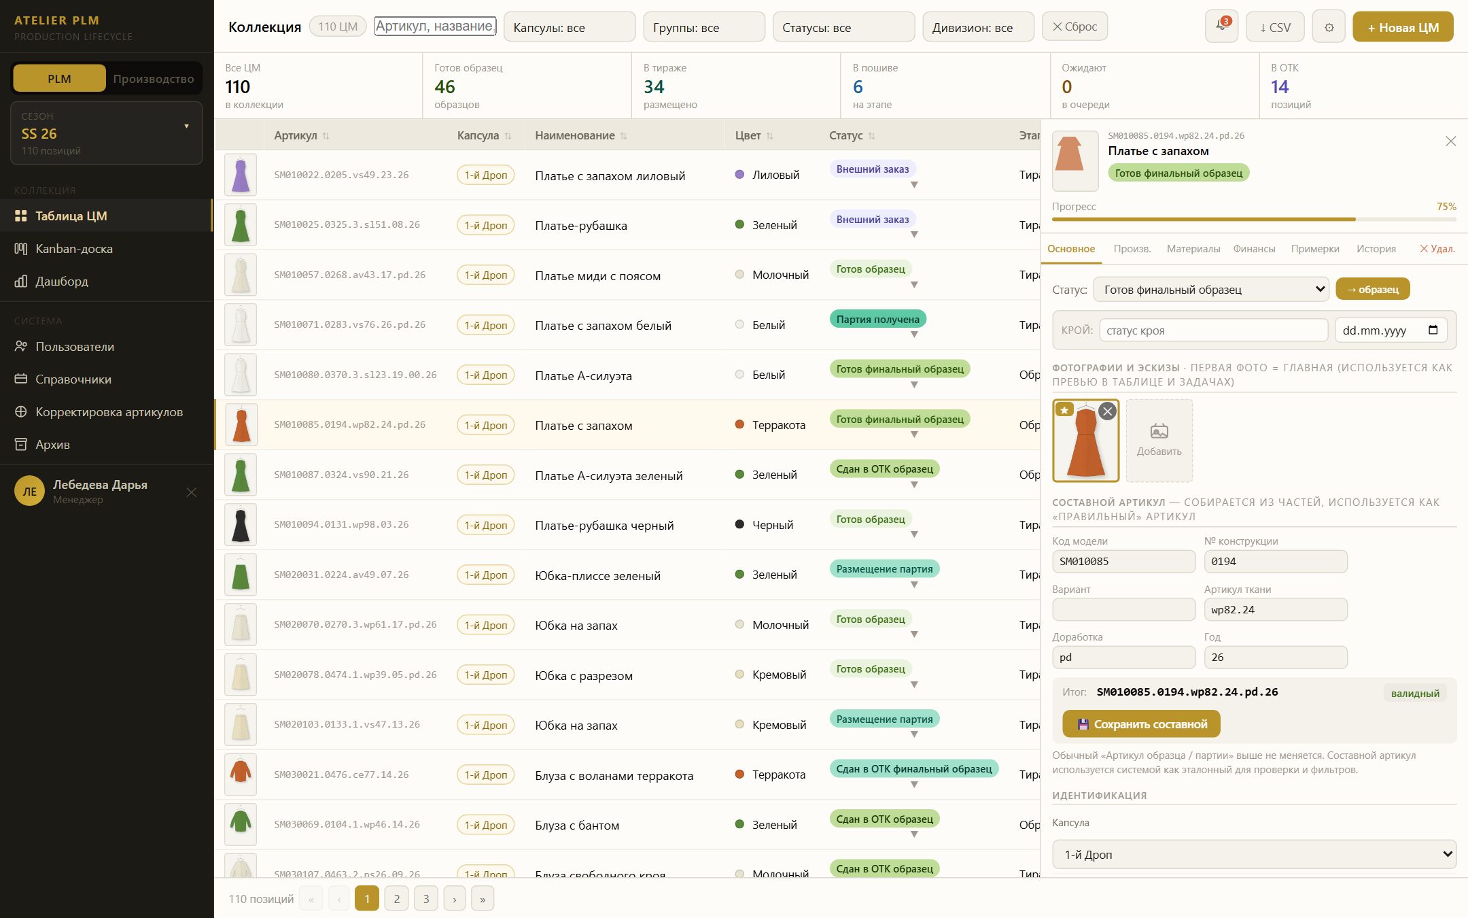The image size is (1468, 918).
Task: Click the 75% progress bar
Action: [x=1254, y=219]
